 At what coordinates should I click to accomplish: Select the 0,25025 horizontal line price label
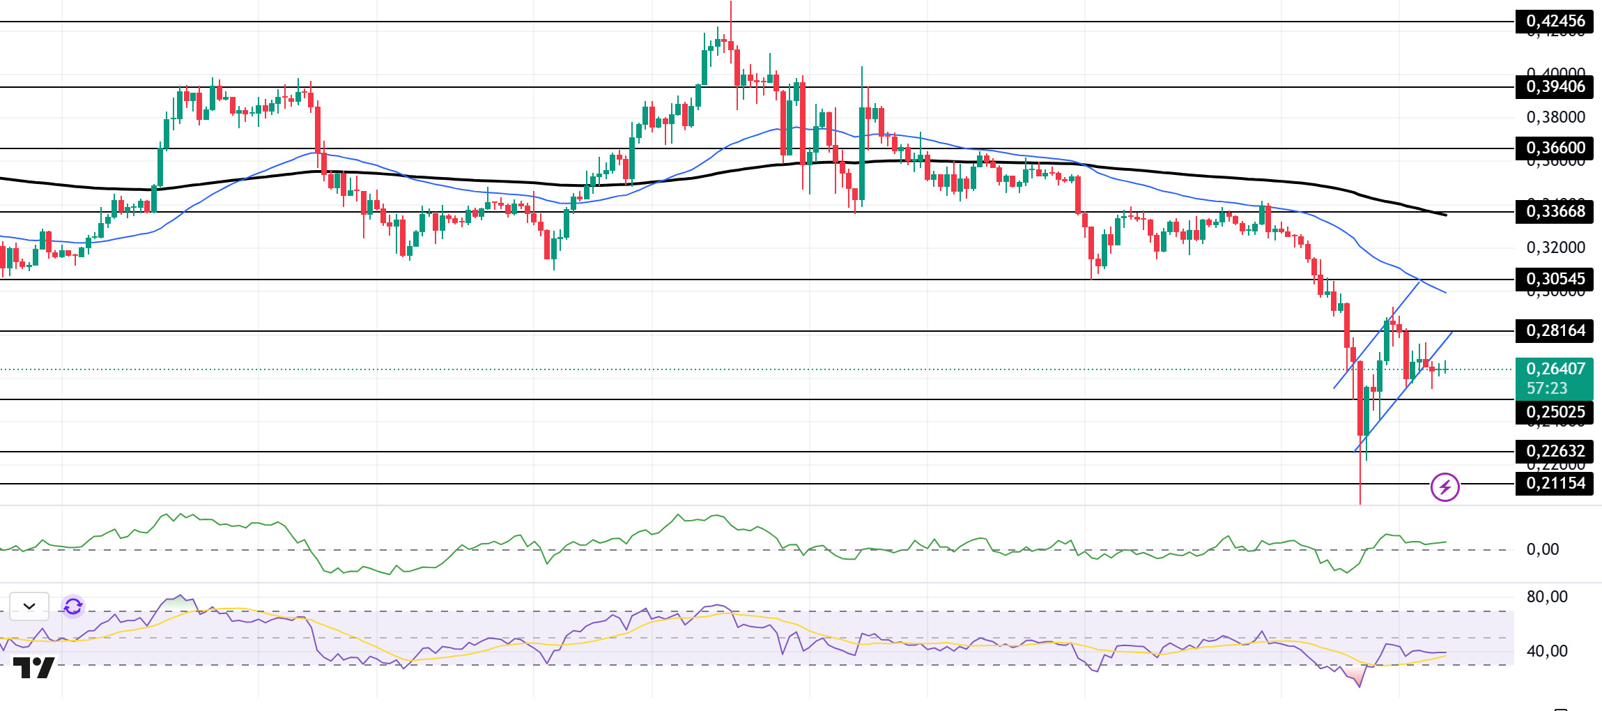pyautogui.click(x=1555, y=412)
